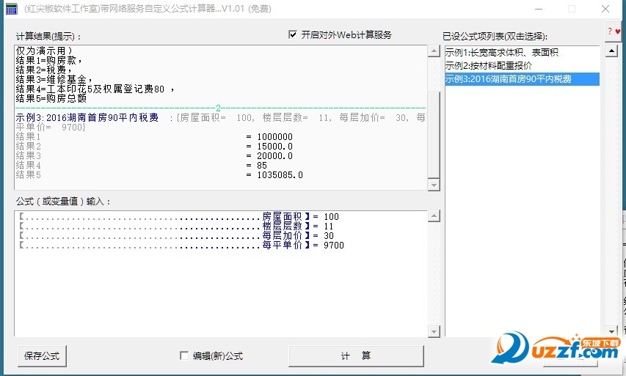Image resolution: width=626 pixels, height=376 pixels.
Task: Click the 结果4 value 85
Action: pyautogui.click(x=262, y=166)
